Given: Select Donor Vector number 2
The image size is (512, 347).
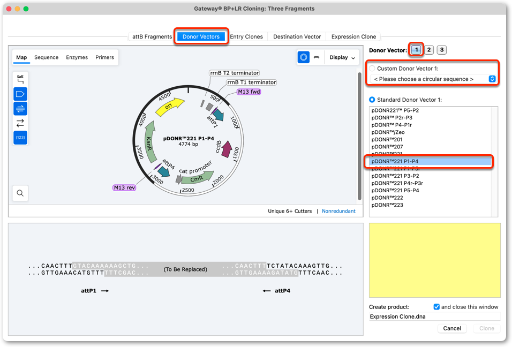Looking at the screenshot, I should pos(429,50).
